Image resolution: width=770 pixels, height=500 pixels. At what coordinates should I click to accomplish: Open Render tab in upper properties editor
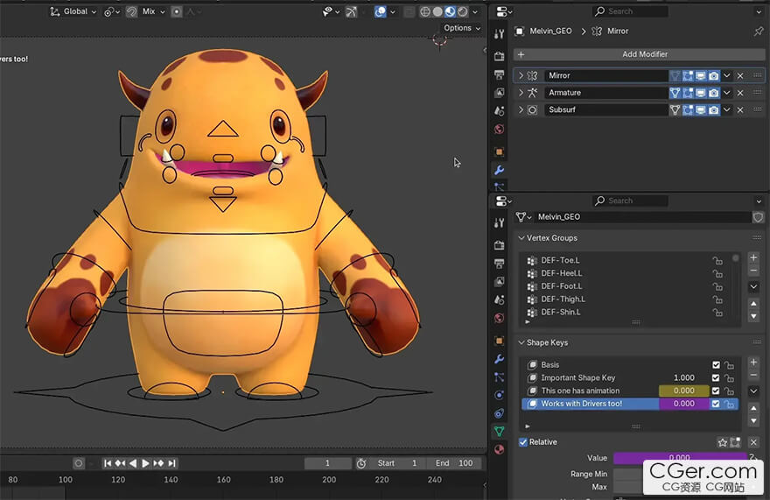pyautogui.click(x=499, y=55)
